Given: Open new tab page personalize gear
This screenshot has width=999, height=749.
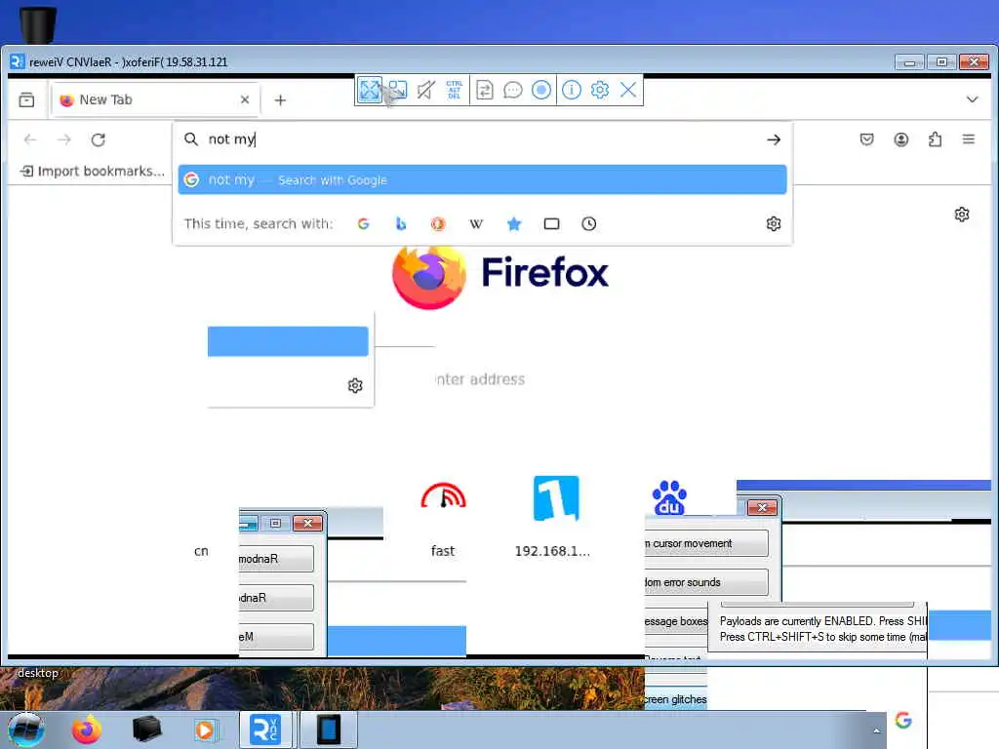Looking at the screenshot, I should click(962, 215).
